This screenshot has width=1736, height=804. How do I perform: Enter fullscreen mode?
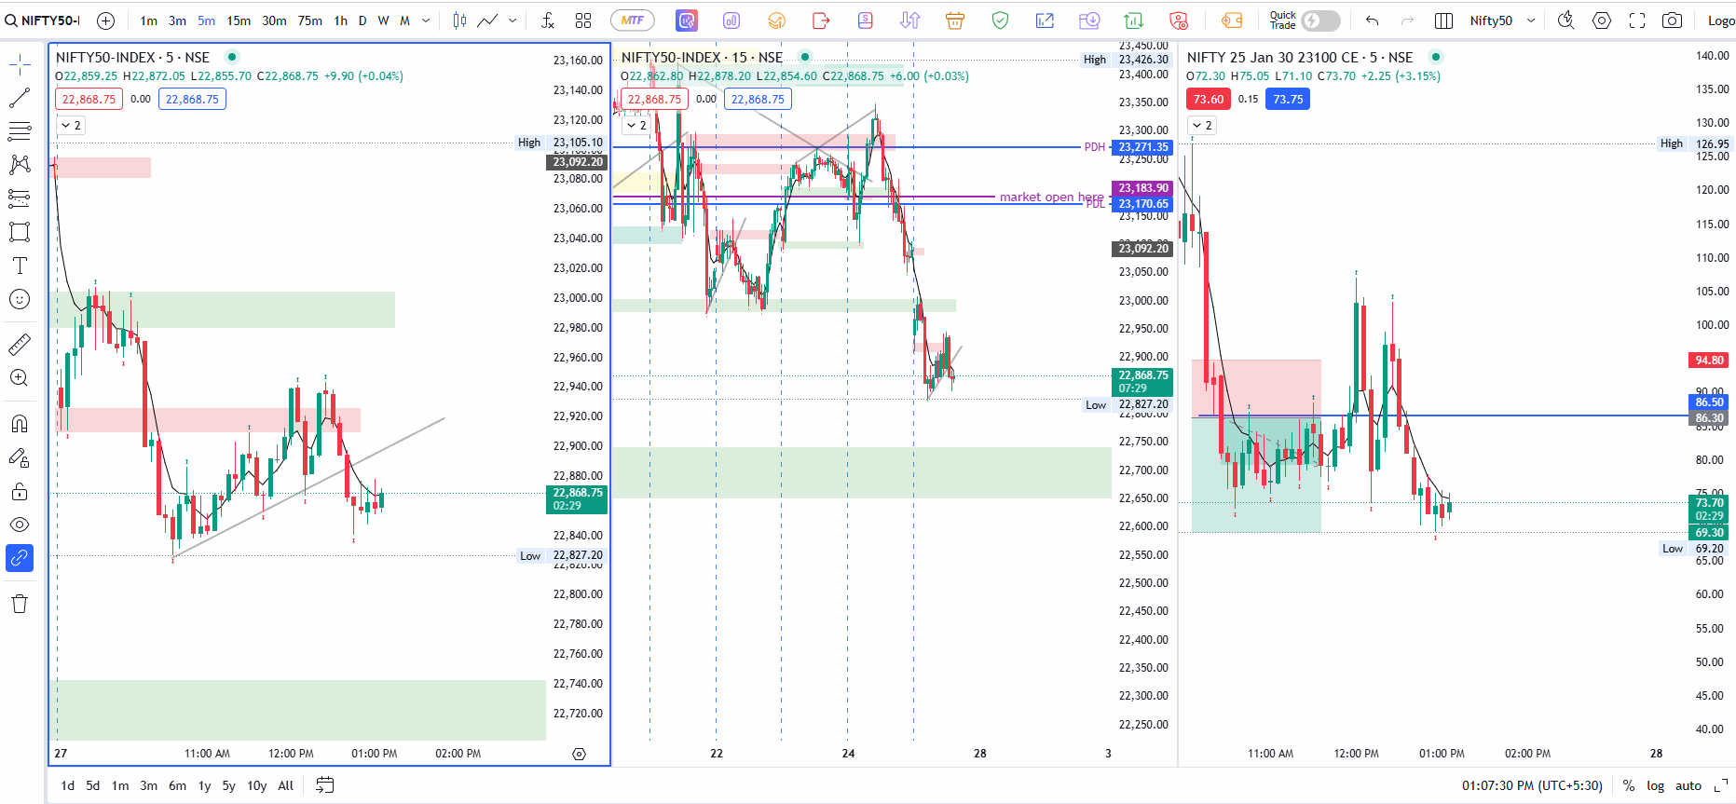(1637, 20)
